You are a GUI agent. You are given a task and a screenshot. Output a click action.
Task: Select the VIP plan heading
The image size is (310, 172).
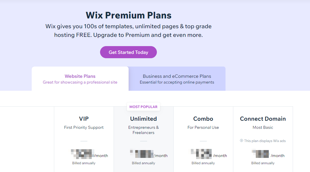tap(84, 119)
